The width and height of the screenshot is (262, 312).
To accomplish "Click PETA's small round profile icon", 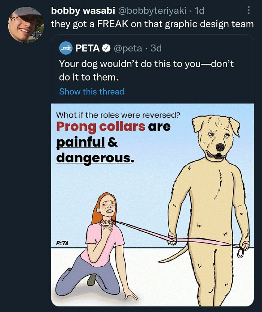I will (x=66, y=48).
